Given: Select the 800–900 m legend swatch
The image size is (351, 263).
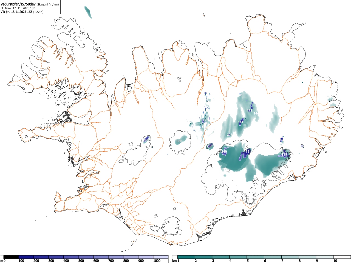Looking at the screenshot, I should pos(131,257).
